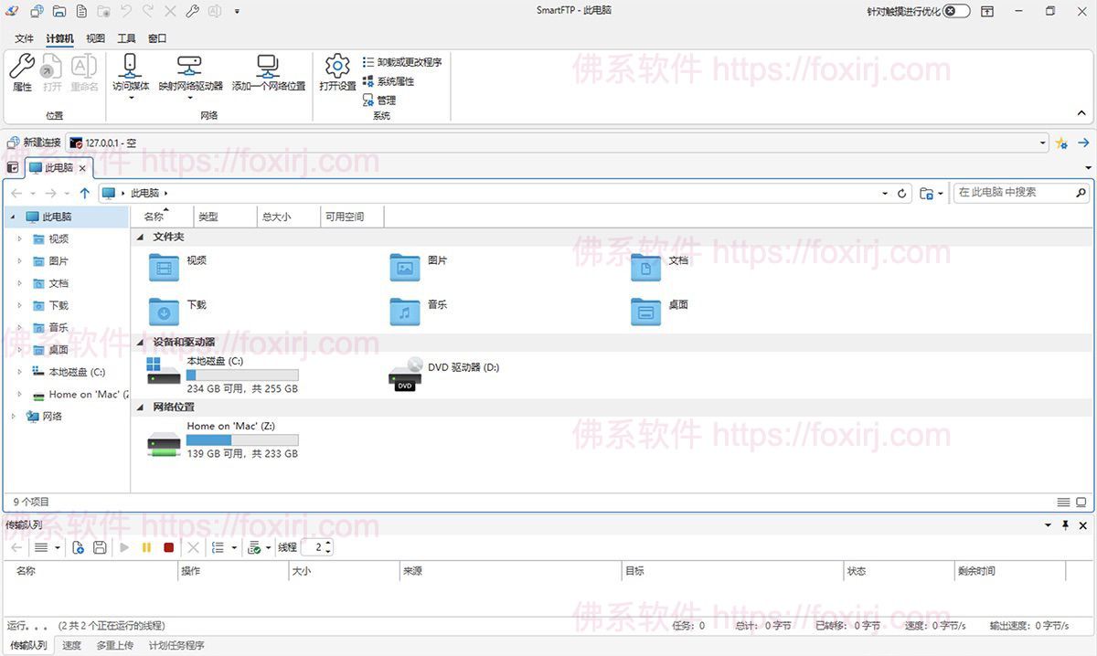The width and height of the screenshot is (1097, 656).
Task: Pause the transfer queue
Action: point(146,547)
